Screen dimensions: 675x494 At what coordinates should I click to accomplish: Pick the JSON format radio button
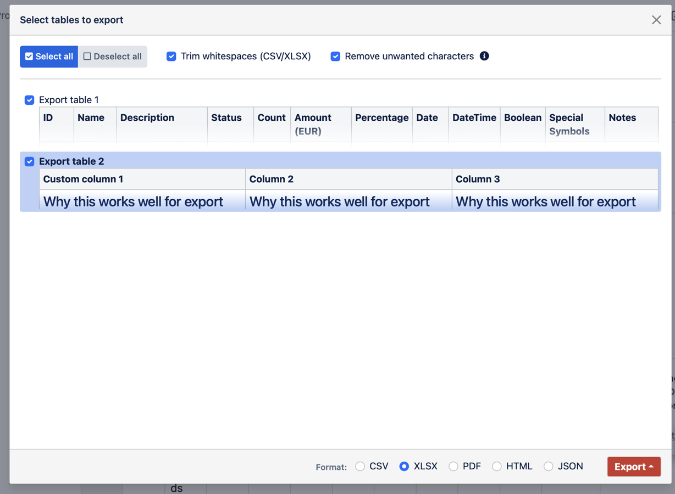coord(549,467)
